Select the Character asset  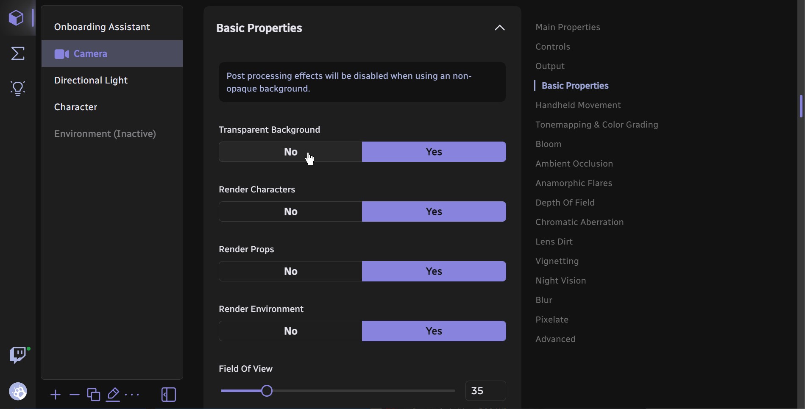coord(75,107)
